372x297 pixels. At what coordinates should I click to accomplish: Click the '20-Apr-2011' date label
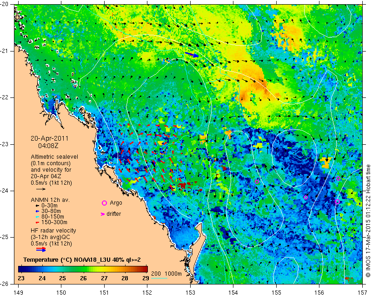point(49,139)
